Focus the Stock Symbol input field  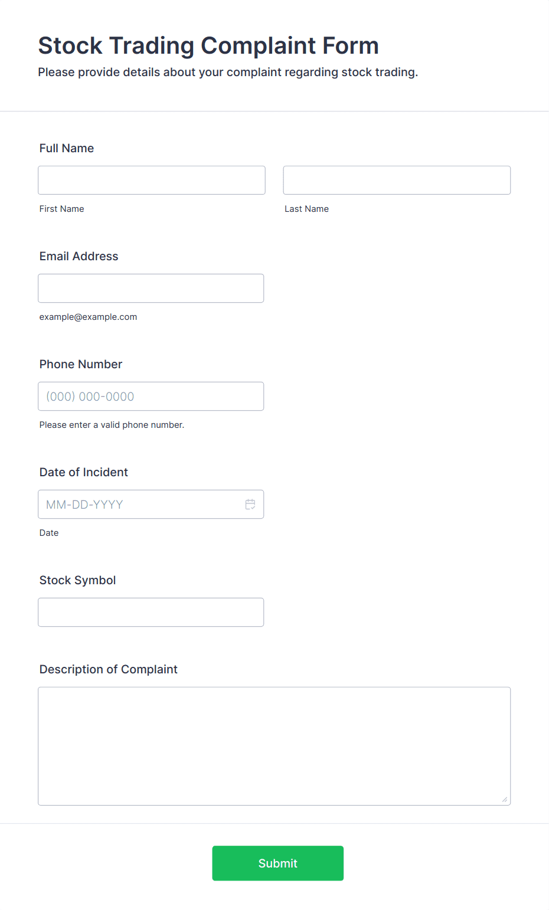pyautogui.click(x=151, y=612)
